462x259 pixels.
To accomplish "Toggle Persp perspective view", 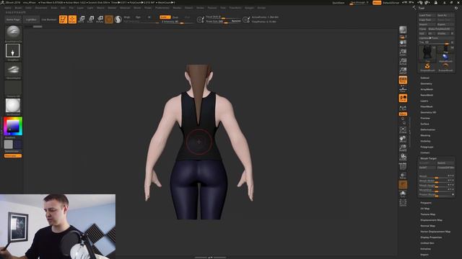I will [x=403, y=80].
